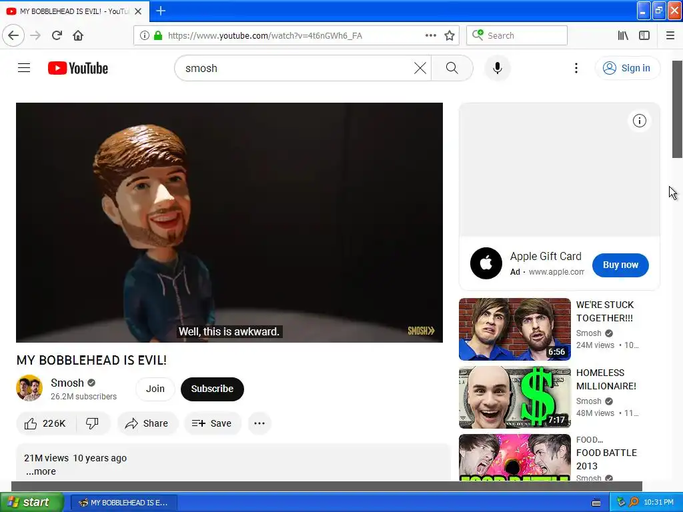Select MY BOBBLEHEAD IS E... taskbar button
This screenshot has height=512, width=683.
pyautogui.click(x=123, y=503)
